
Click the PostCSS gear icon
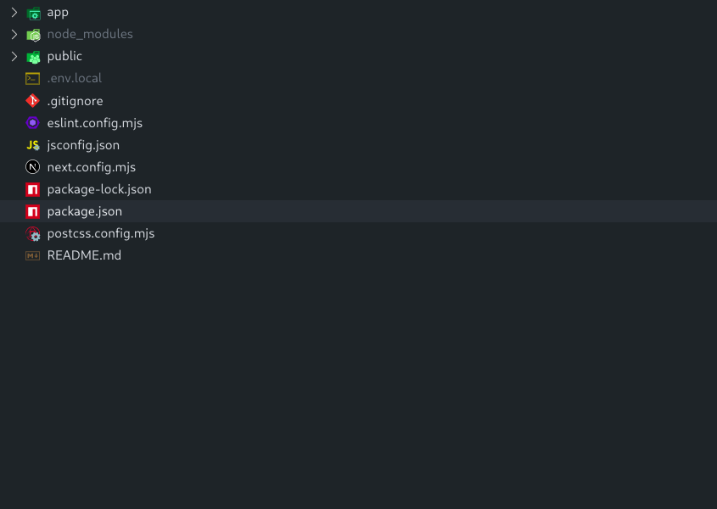pyautogui.click(x=33, y=233)
